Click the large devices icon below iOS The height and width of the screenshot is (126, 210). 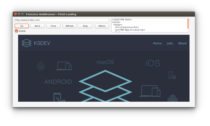150,91
